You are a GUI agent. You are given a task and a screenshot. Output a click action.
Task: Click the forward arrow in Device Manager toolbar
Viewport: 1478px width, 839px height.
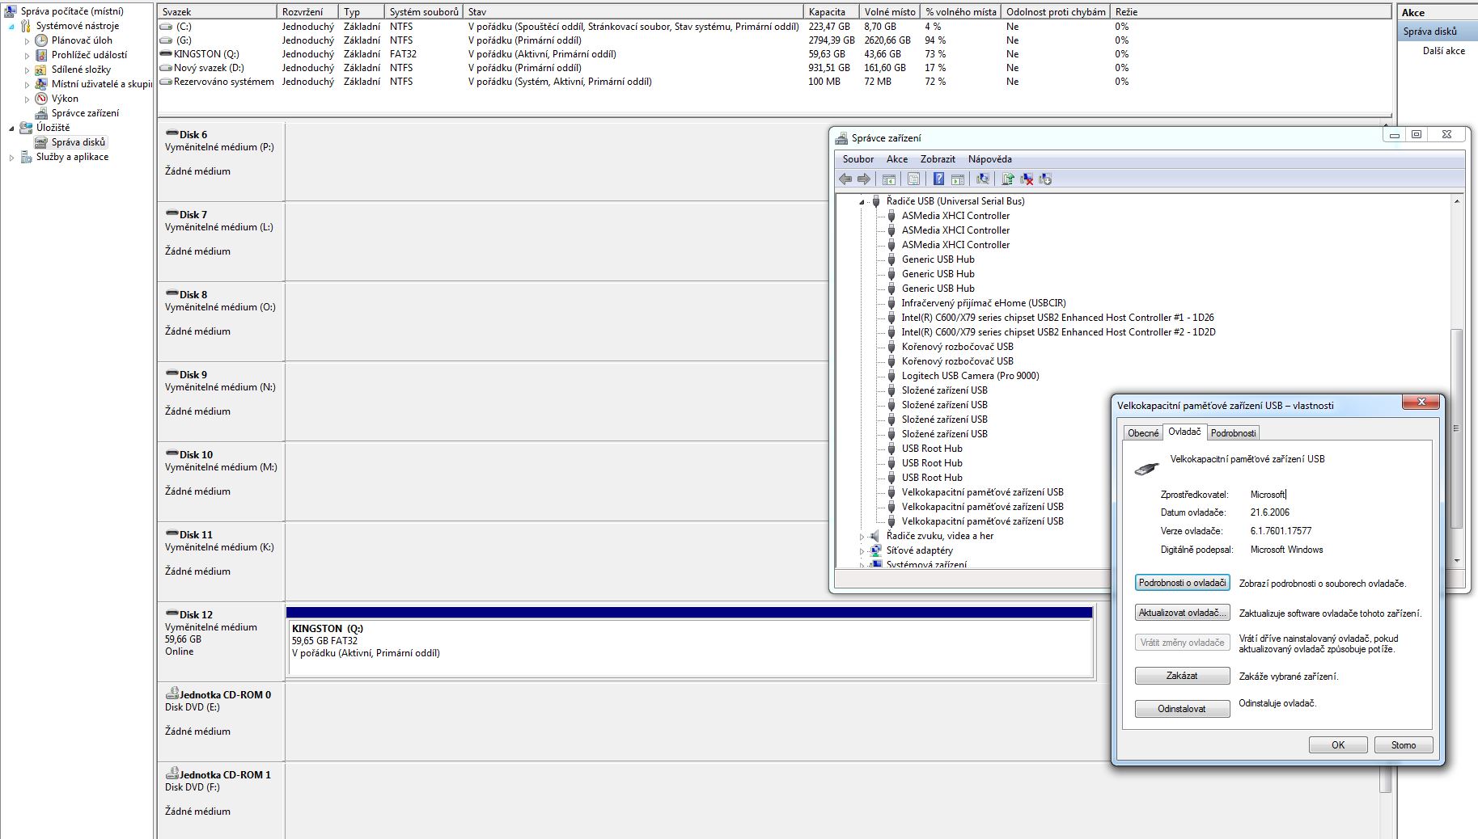864,179
